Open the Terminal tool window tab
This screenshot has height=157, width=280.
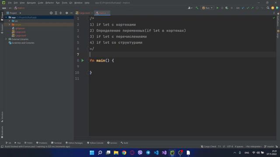[56, 143]
